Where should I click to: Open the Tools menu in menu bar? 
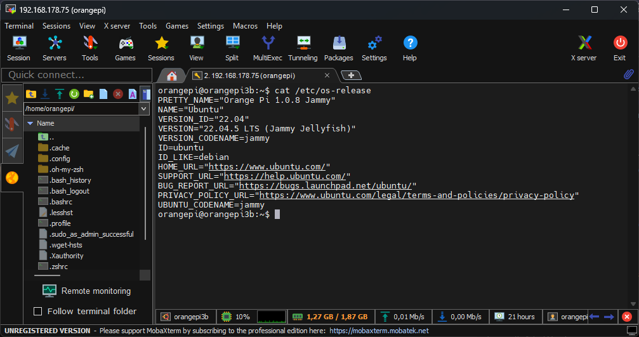[148, 26]
